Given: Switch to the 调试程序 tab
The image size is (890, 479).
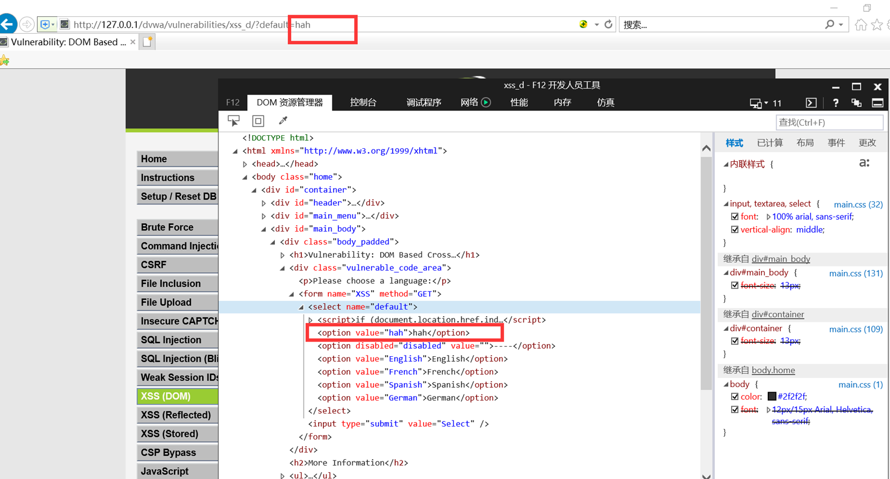Looking at the screenshot, I should coord(424,102).
